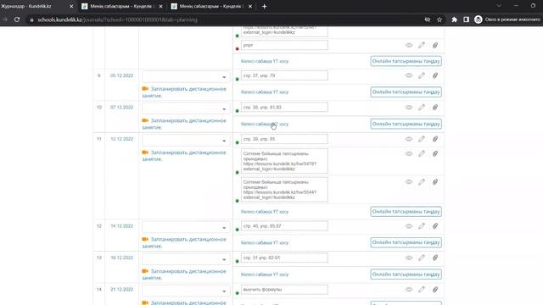
Task: Switch to third 'Менің сабақтарым' browser tab
Action: [211, 6]
